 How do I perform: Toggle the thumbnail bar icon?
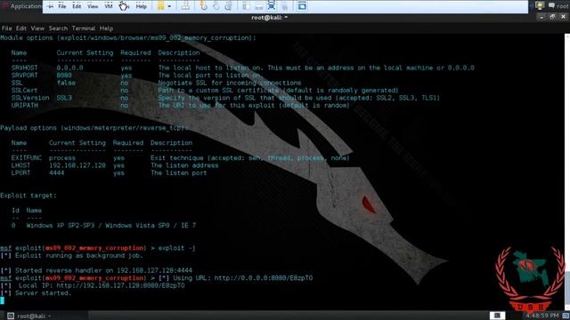tap(259, 6)
